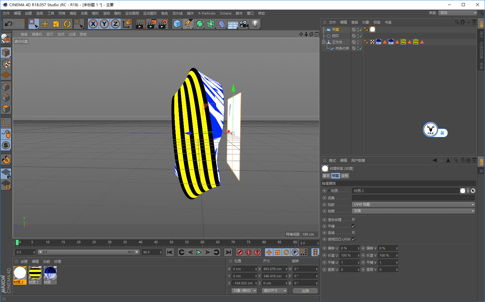Add a floor environment object
This screenshot has height=302, width=485.
tap(233, 24)
